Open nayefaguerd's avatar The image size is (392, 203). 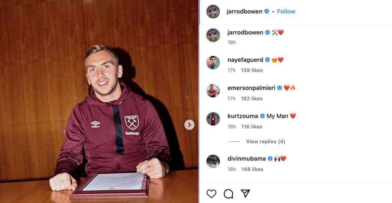[x=213, y=62]
